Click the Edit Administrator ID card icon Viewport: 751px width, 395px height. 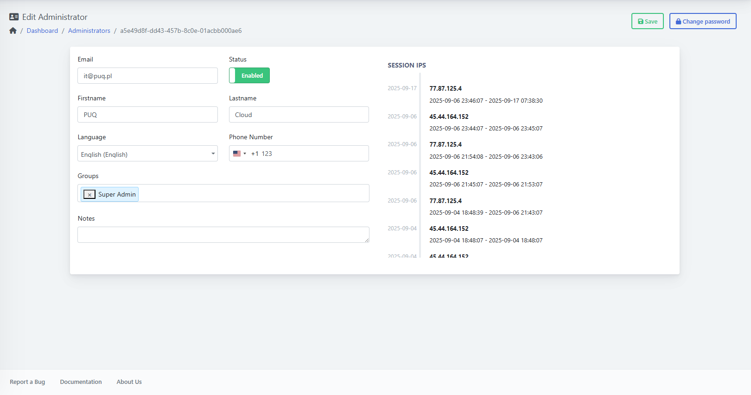pos(14,17)
